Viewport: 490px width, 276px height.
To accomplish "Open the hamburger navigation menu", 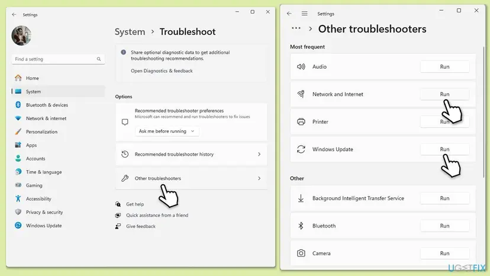I will pos(304,14).
